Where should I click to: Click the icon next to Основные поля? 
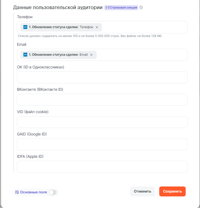(17, 192)
